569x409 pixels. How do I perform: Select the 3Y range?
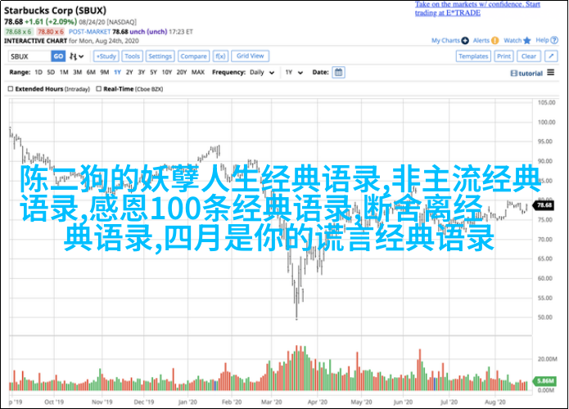point(141,73)
